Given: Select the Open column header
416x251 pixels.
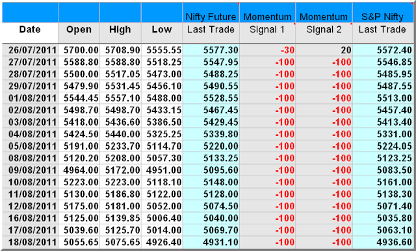Looking at the screenshot, I should (79, 29).
